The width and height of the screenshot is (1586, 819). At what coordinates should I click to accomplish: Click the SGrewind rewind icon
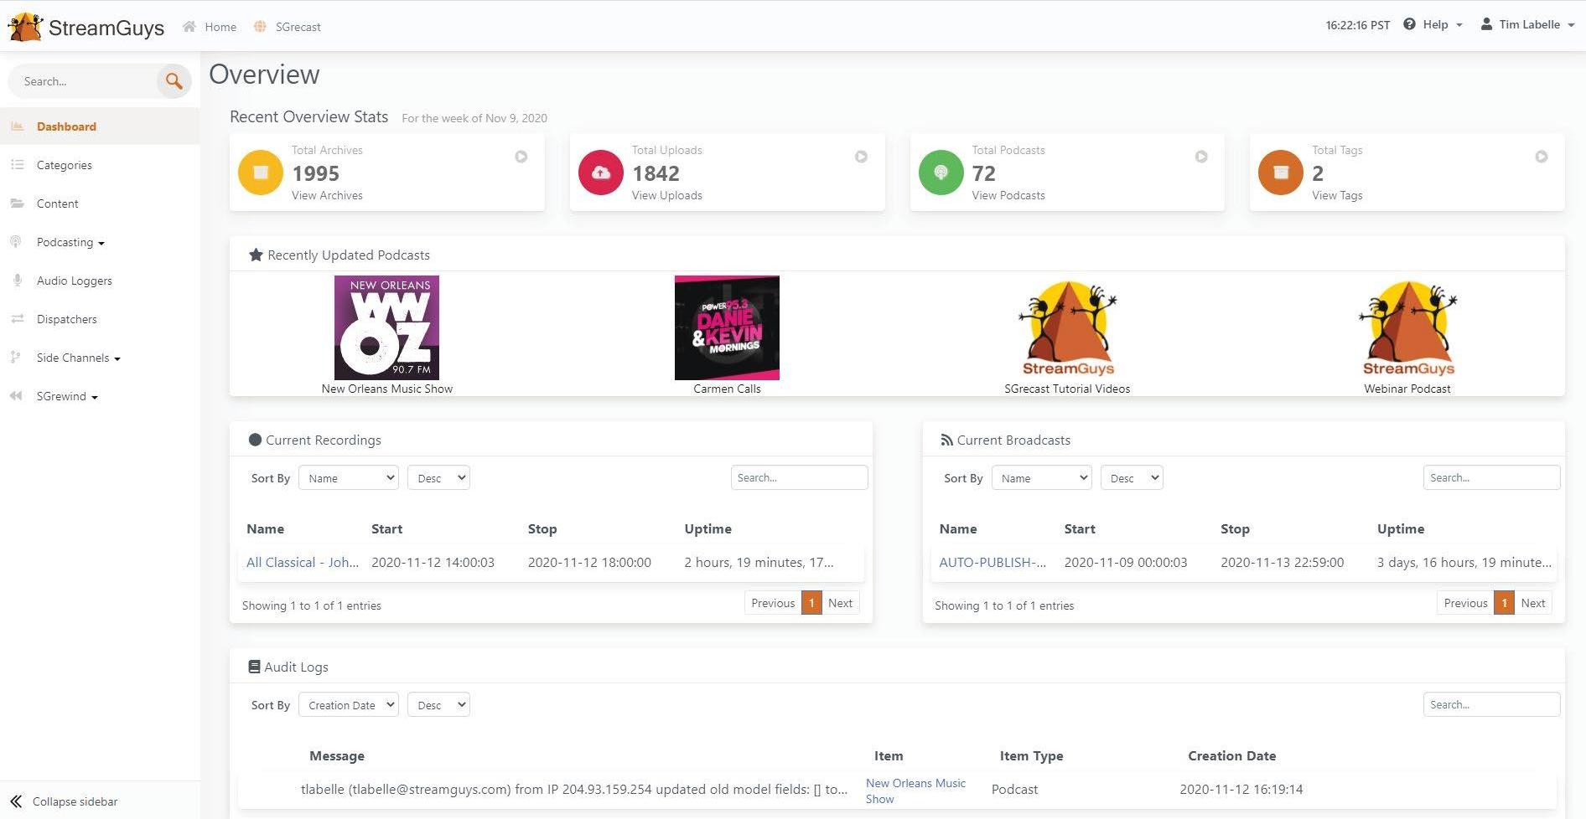point(16,396)
